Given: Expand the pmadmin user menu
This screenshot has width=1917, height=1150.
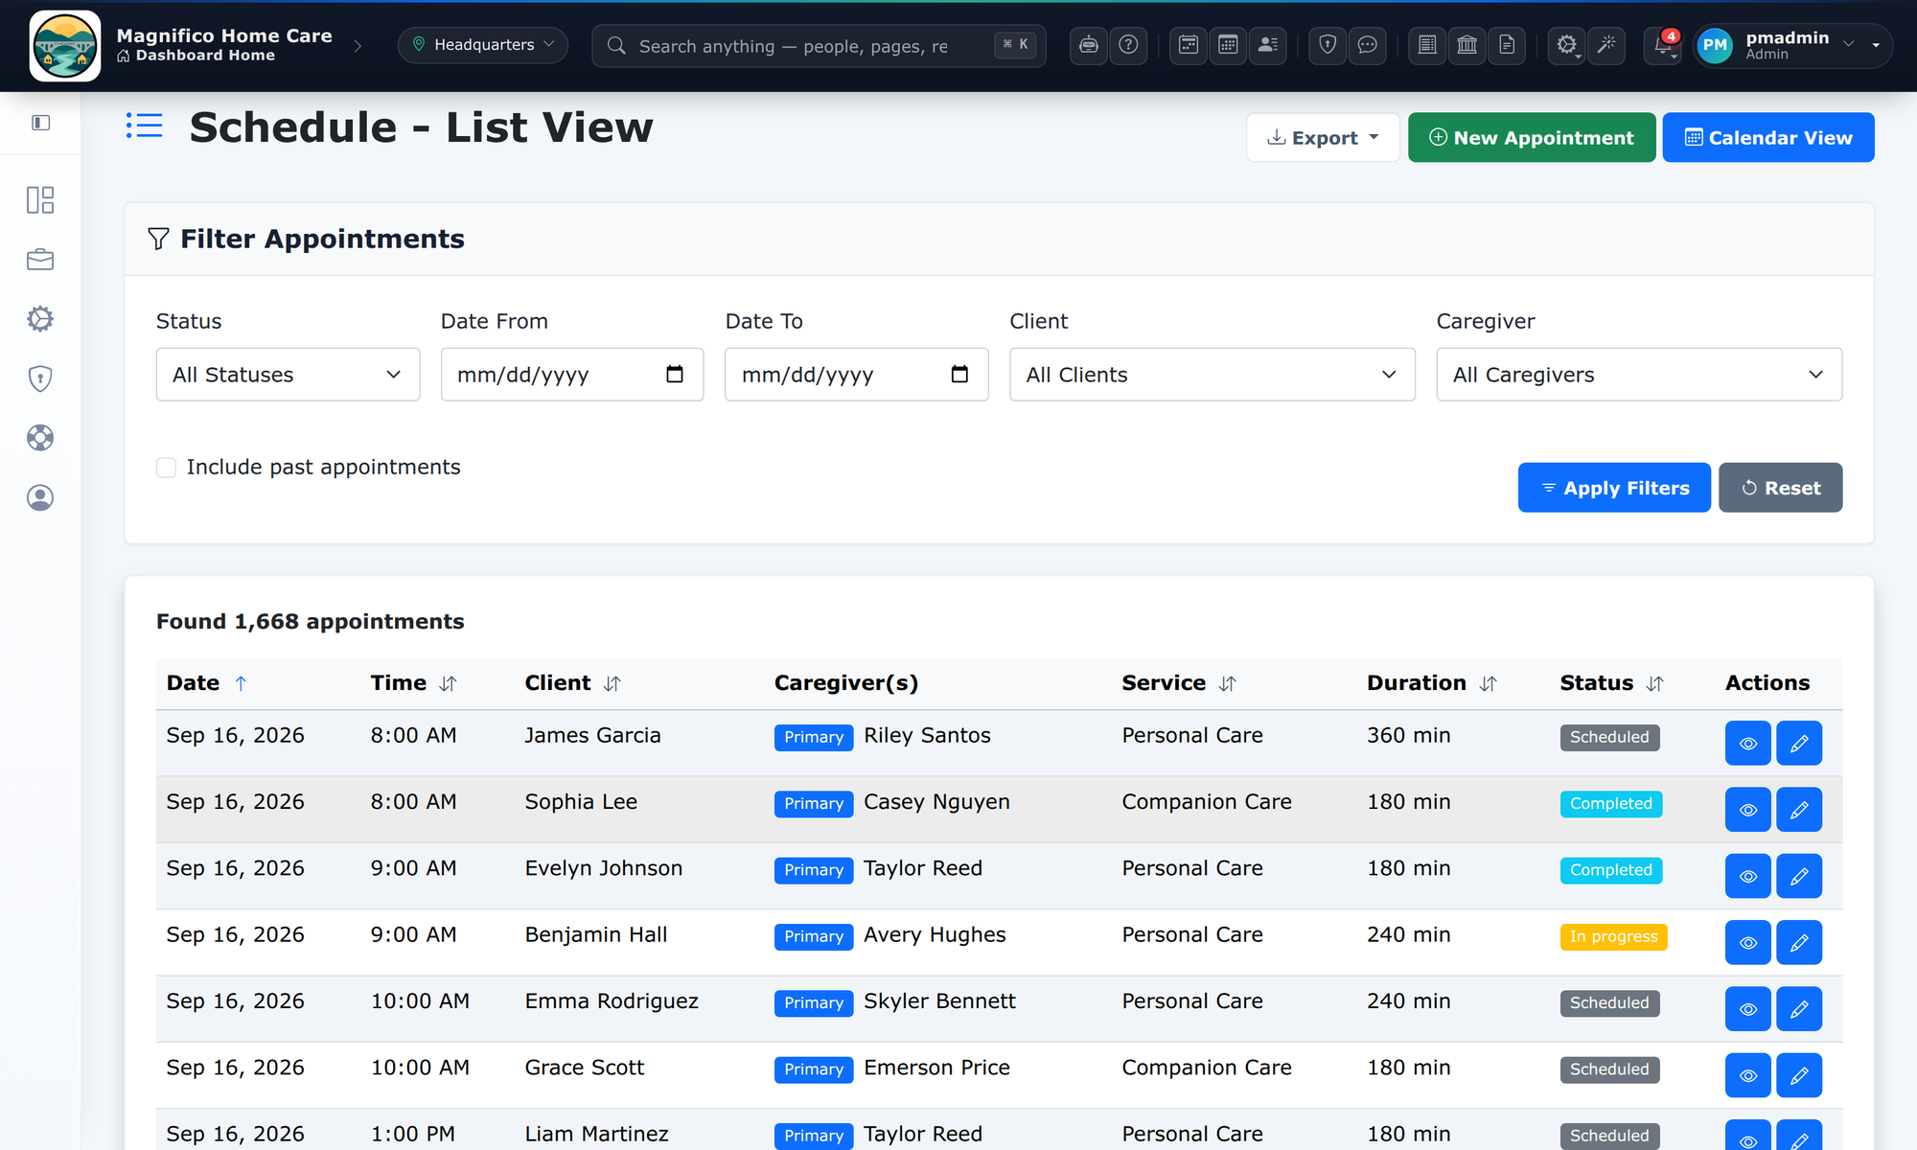Looking at the screenshot, I should [x=1792, y=45].
